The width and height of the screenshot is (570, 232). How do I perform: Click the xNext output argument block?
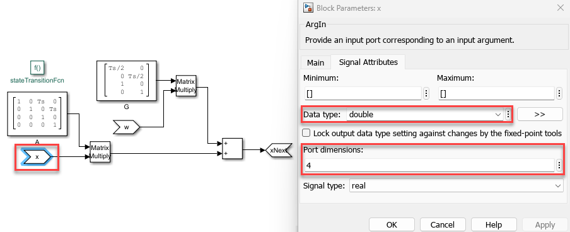point(279,150)
